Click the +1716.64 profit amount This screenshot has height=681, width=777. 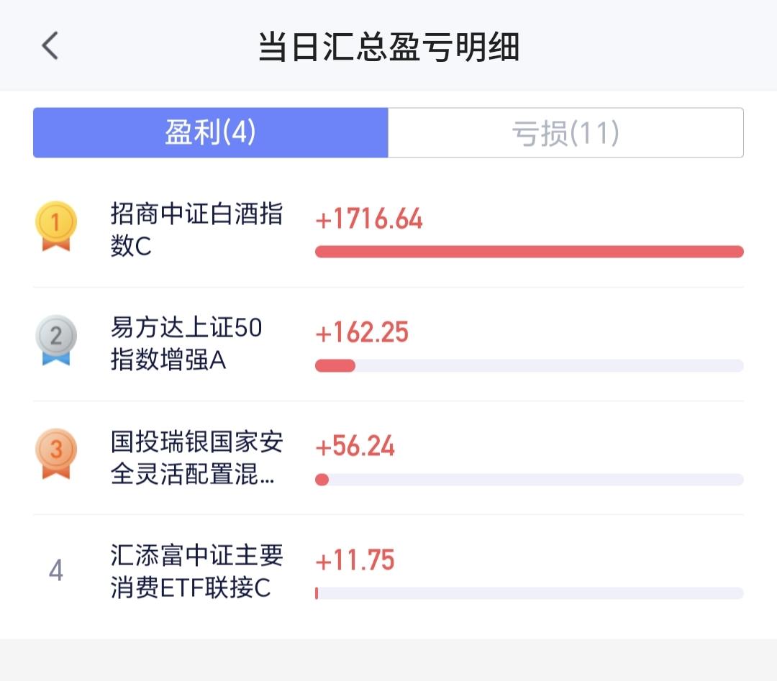click(x=369, y=219)
